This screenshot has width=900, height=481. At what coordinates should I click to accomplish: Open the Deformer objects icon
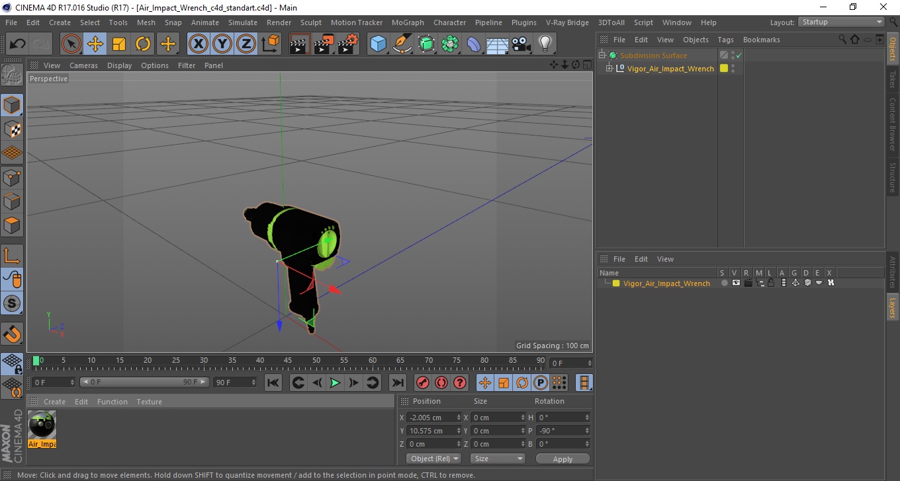(x=474, y=44)
